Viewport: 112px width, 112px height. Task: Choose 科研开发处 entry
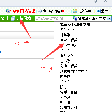(69, 108)
